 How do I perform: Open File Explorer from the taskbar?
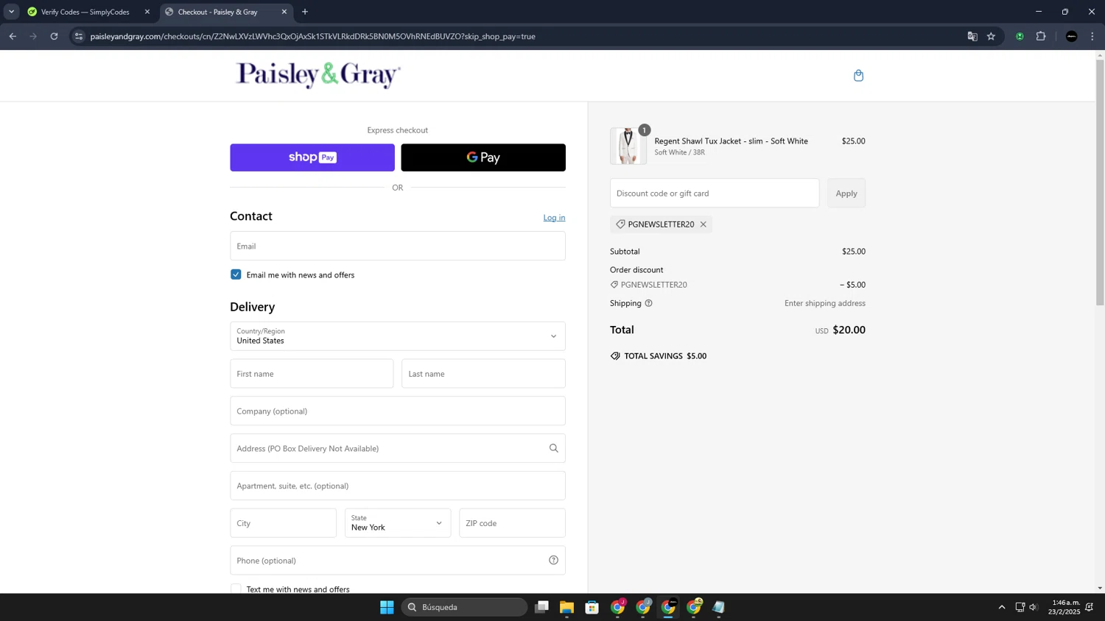click(x=566, y=607)
